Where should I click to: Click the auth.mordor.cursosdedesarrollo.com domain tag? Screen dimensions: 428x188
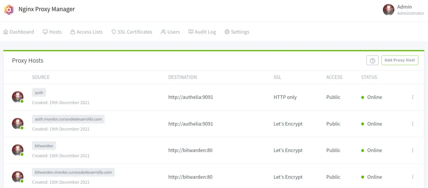click(68, 119)
